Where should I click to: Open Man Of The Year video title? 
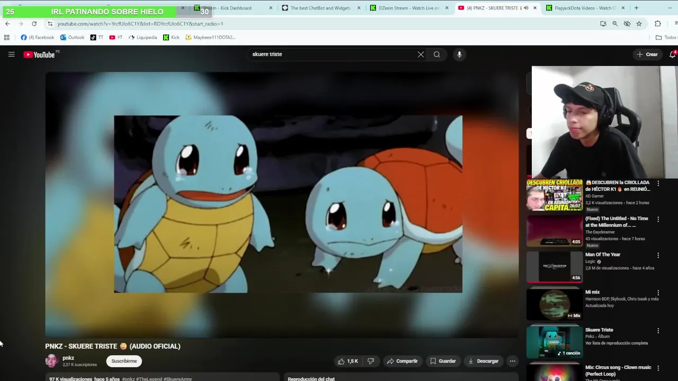602,255
